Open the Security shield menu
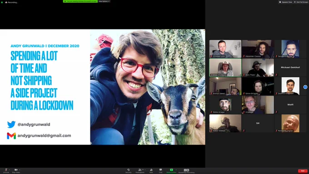This screenshot has height=174, width=309. click(128, 171)
